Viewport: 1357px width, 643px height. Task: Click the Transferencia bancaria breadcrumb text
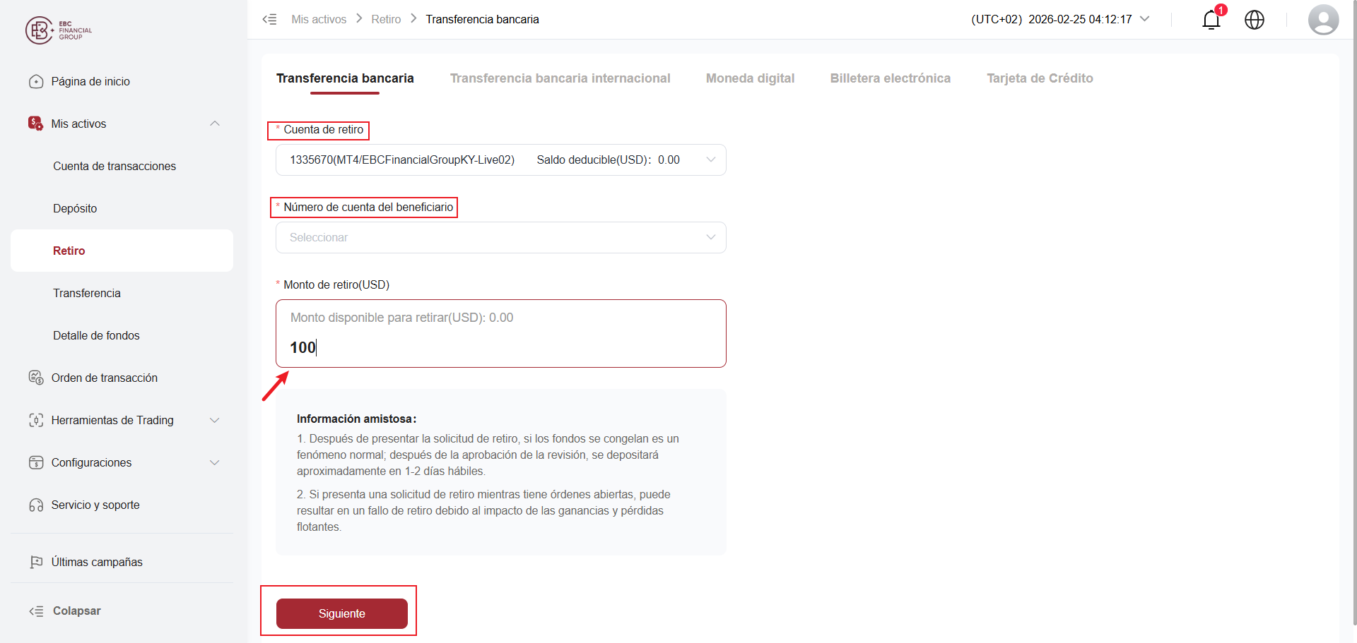coord(482,20)
